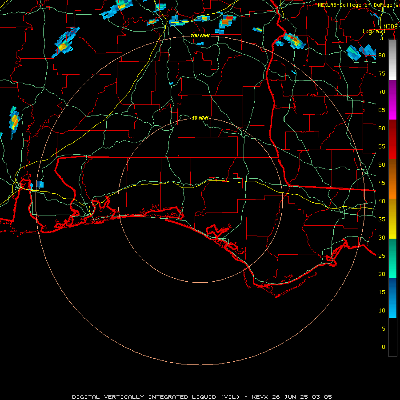Click the 100 NMI range ring label
Screen dimensions: 400x400
pyautogui.click(x=200, y=36)
